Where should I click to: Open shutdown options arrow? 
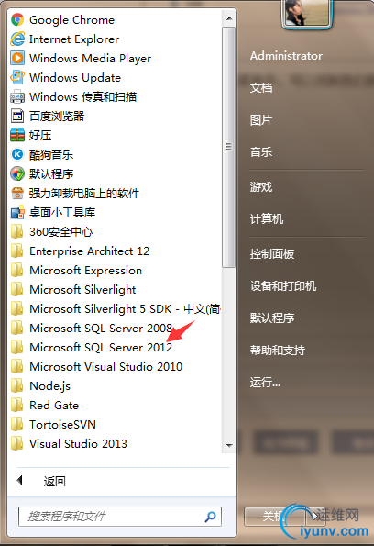pyautogui.click(x=315, y=516)
